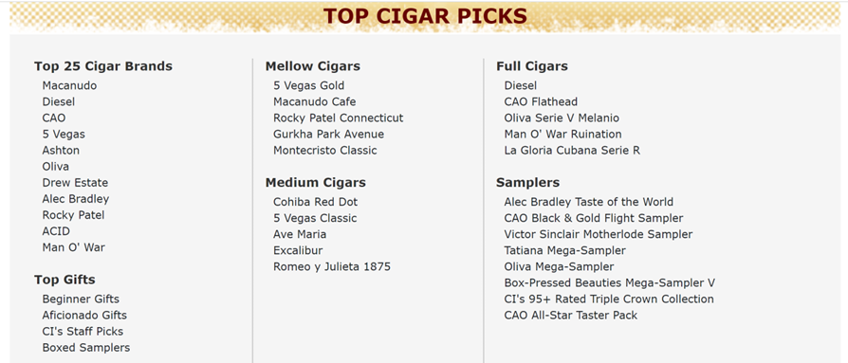Select Ave Maria medium cigar

pyautogui.click(x=300, y=234)
